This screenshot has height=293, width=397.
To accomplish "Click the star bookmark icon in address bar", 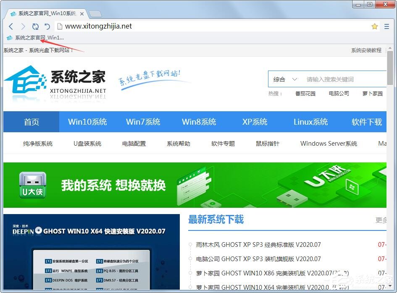I will point(374,26).
